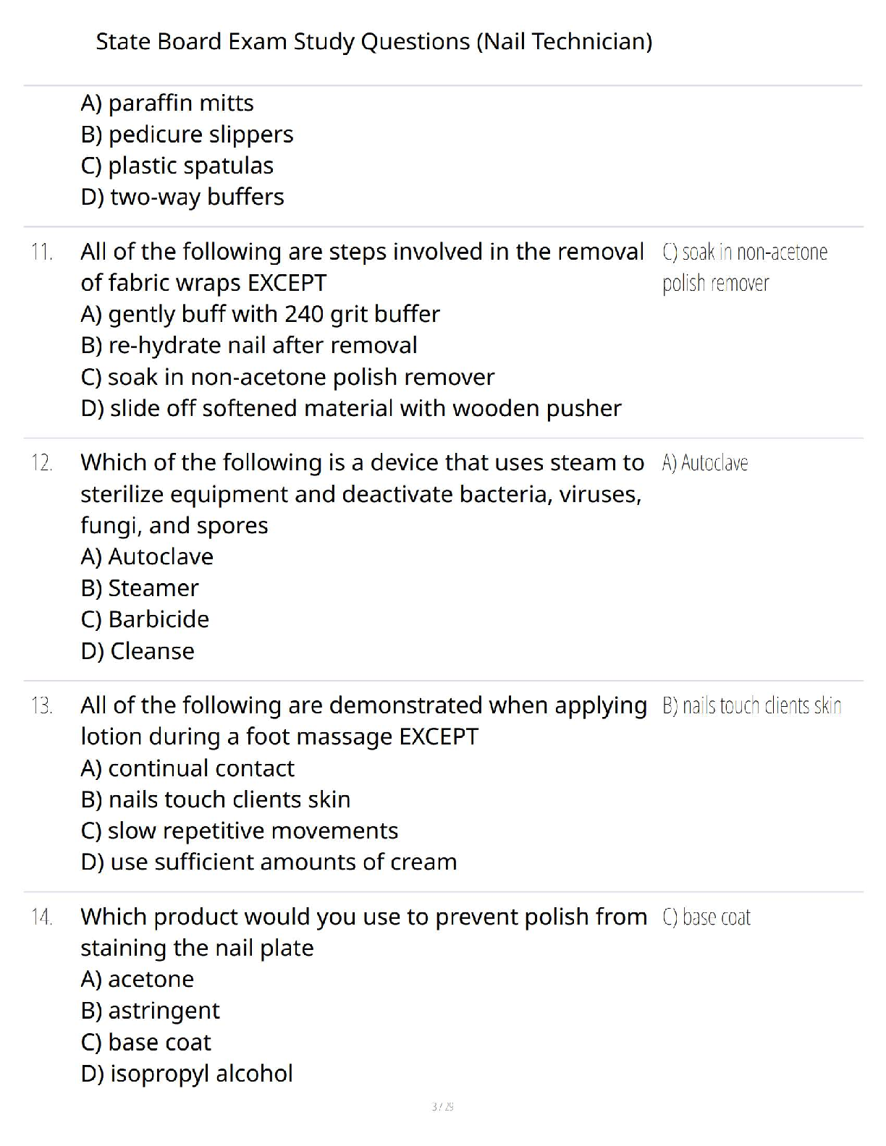Select 'D) slide off softened material with wooden pusher'
This screenshot has width=886, height=1146.
(x=351, y=408)
